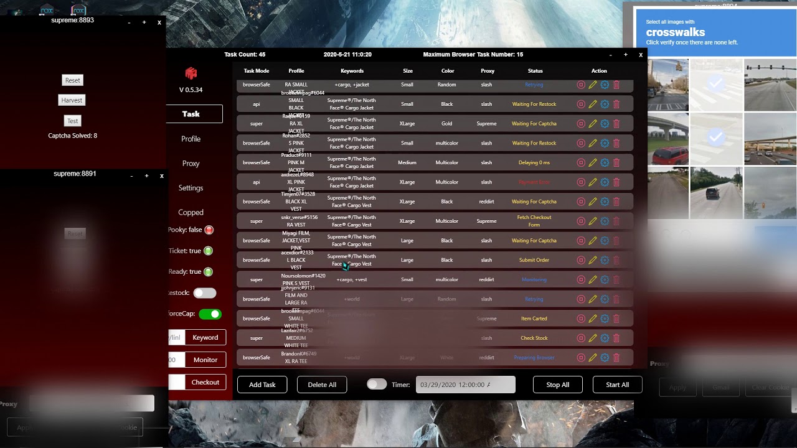The width and height of the screenshot is (797, 448).
Task: Edit the Check Stock task
Action: 593,338
